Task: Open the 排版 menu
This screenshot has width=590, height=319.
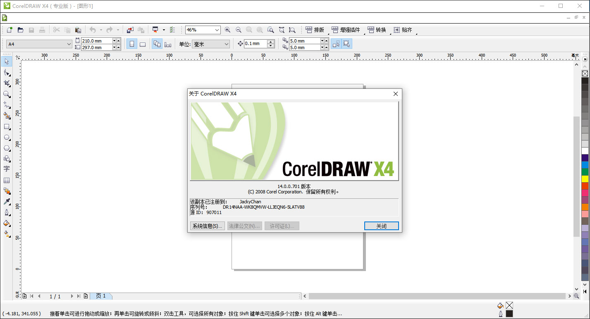Action: click(316, 29)
